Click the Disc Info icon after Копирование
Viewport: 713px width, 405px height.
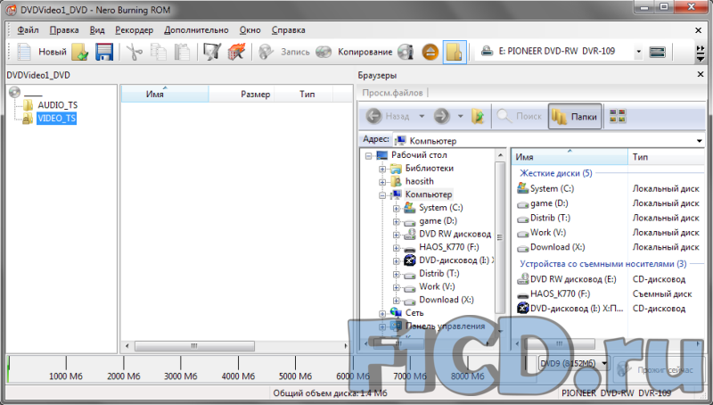(406, 52)
